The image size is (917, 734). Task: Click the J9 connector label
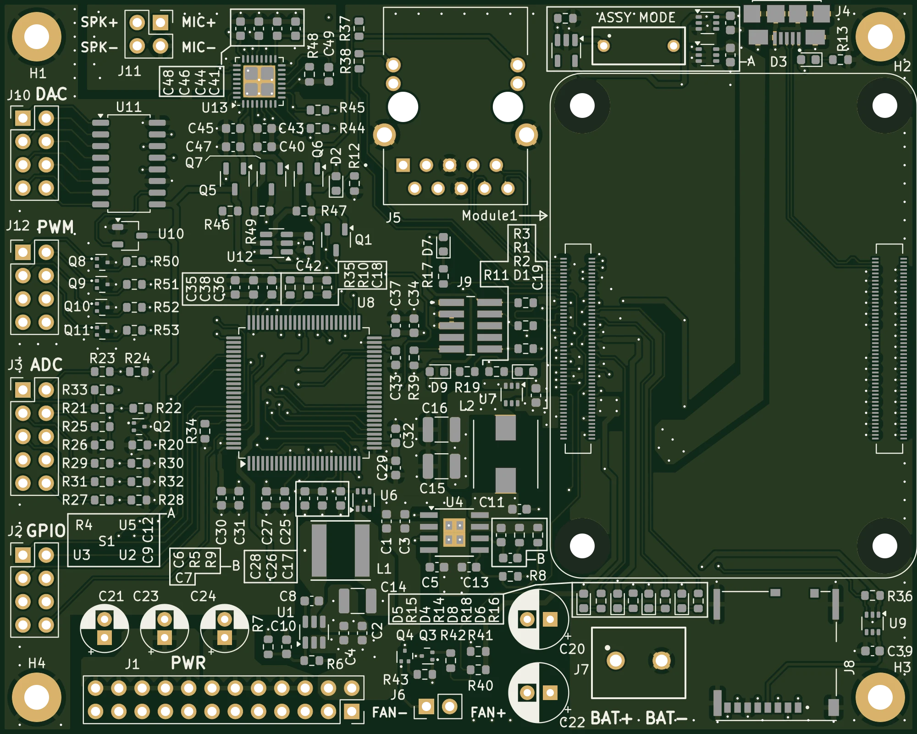(x=464, y=282)
